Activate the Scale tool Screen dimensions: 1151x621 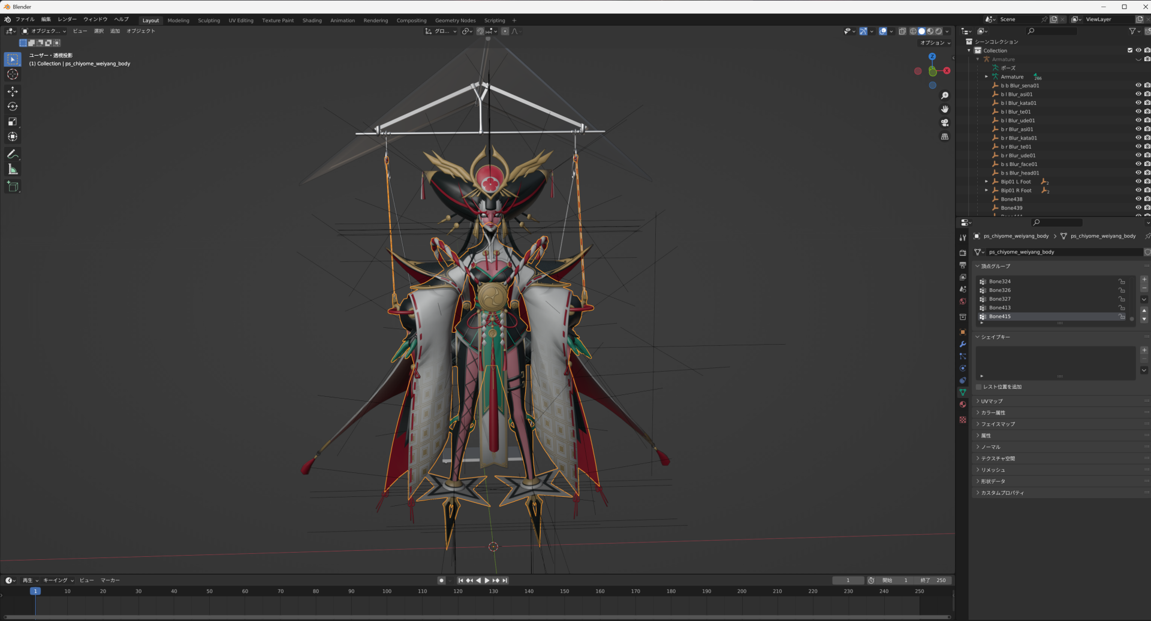[13, 122]
